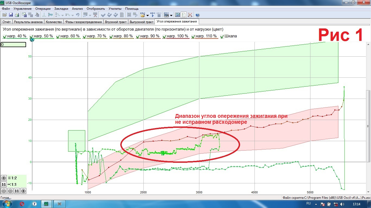Toggle the нагр. 90 % checkbox
This screenshot has width=371, height=208.
[x=138, y=36]
